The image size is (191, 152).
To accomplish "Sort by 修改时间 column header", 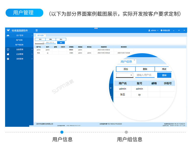I will click(x=124, y=47).
